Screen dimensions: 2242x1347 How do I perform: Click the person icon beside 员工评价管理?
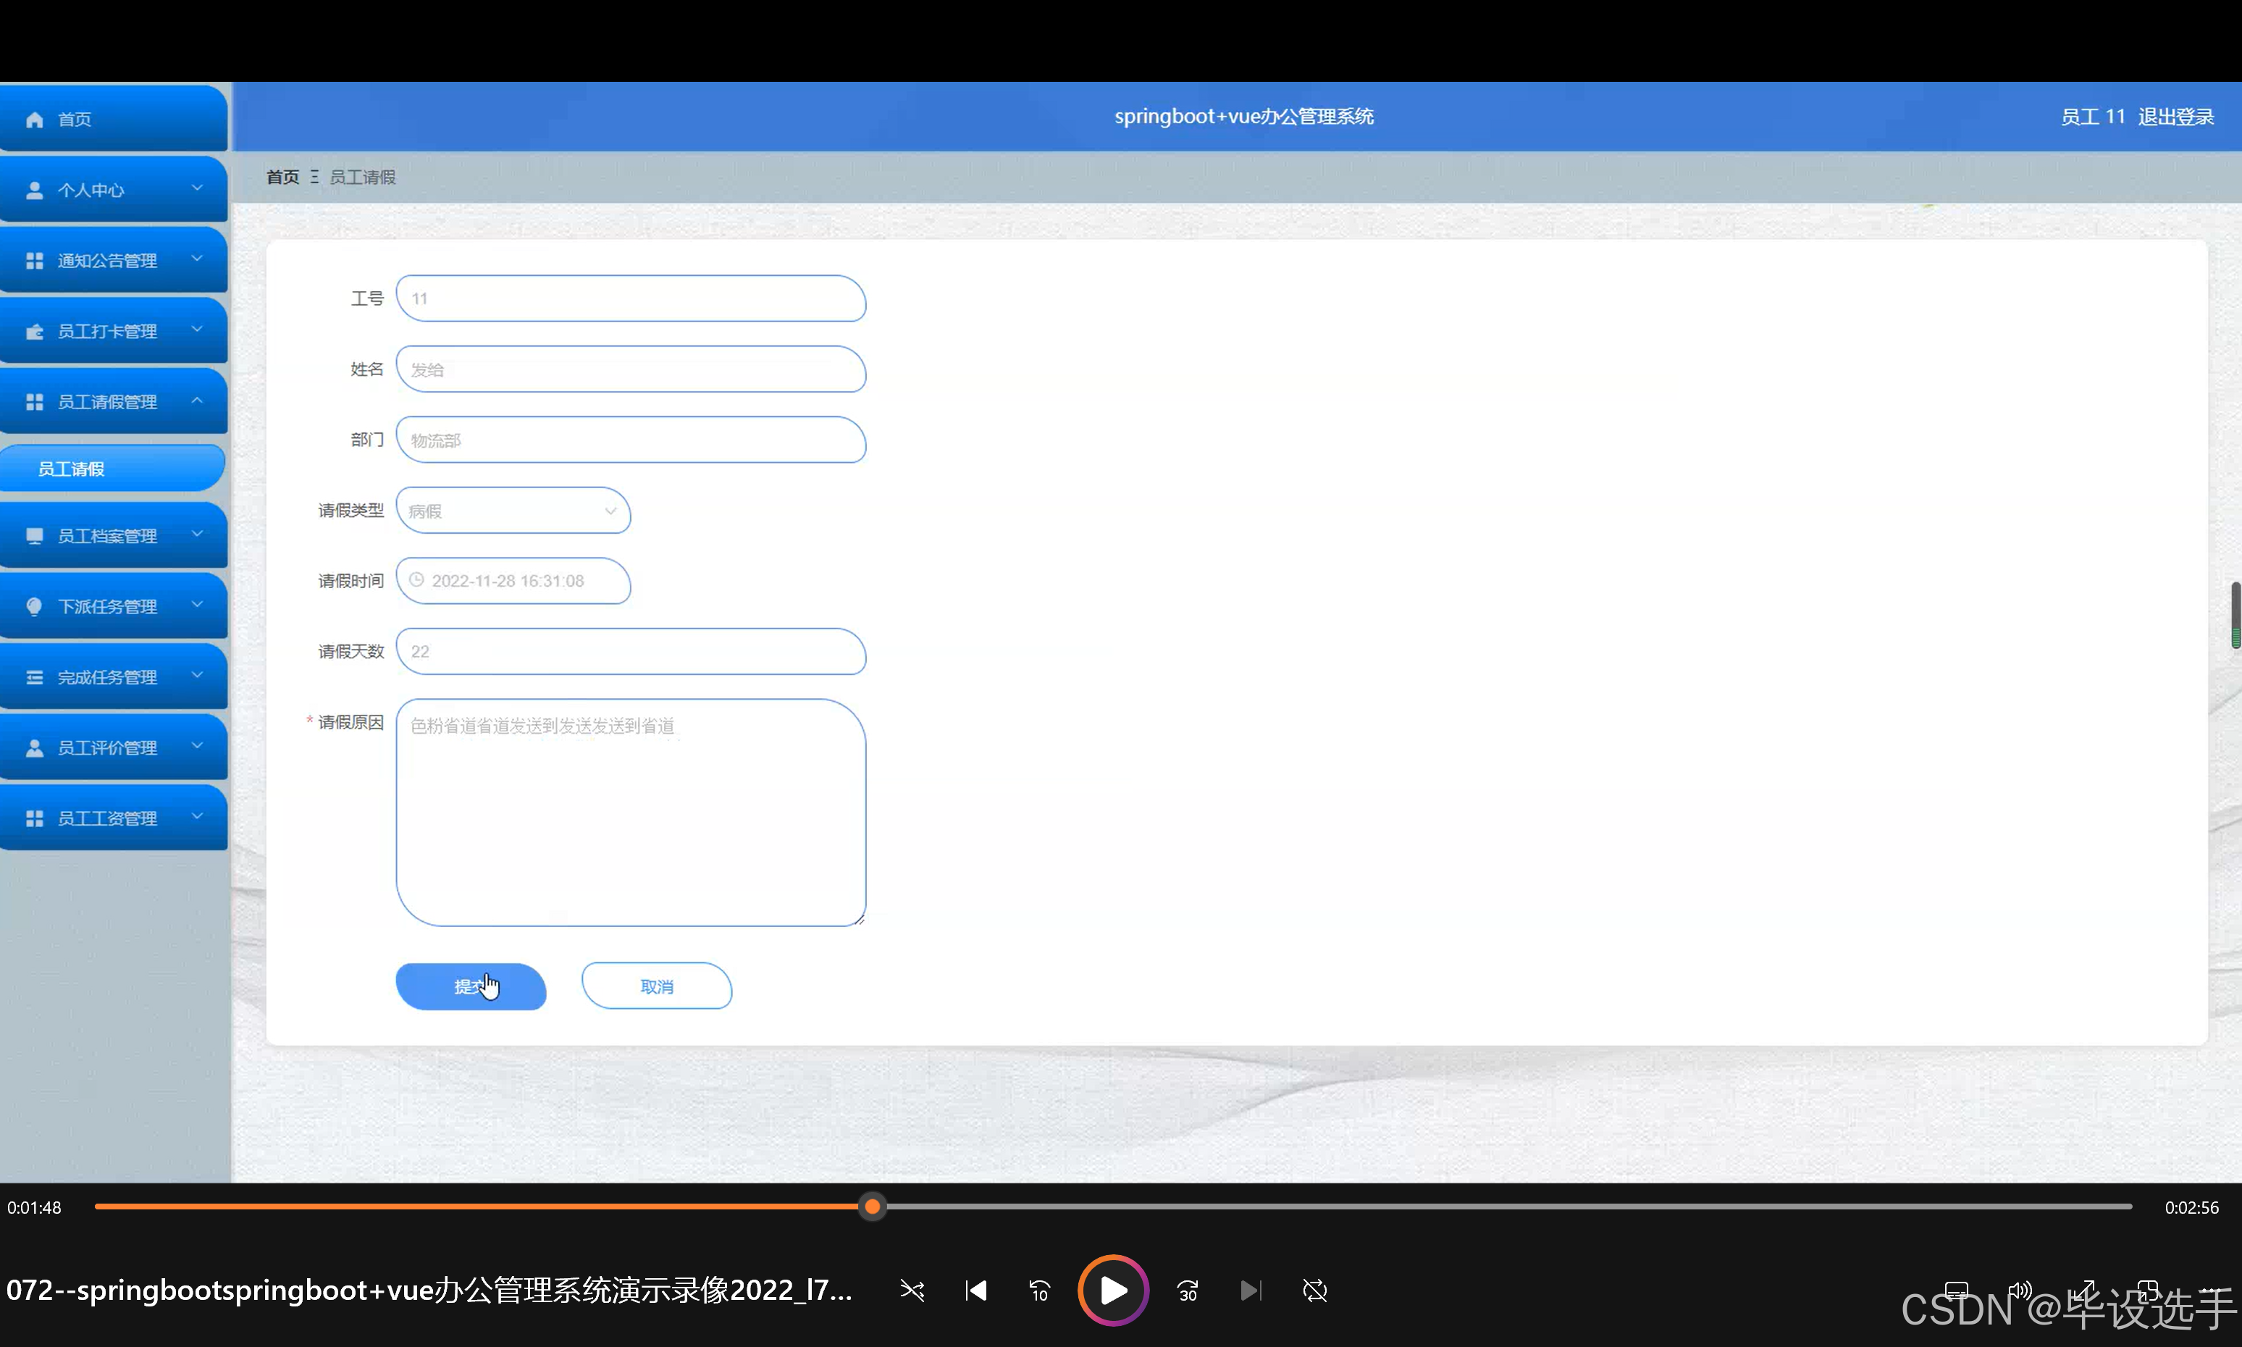pos(35,748)
